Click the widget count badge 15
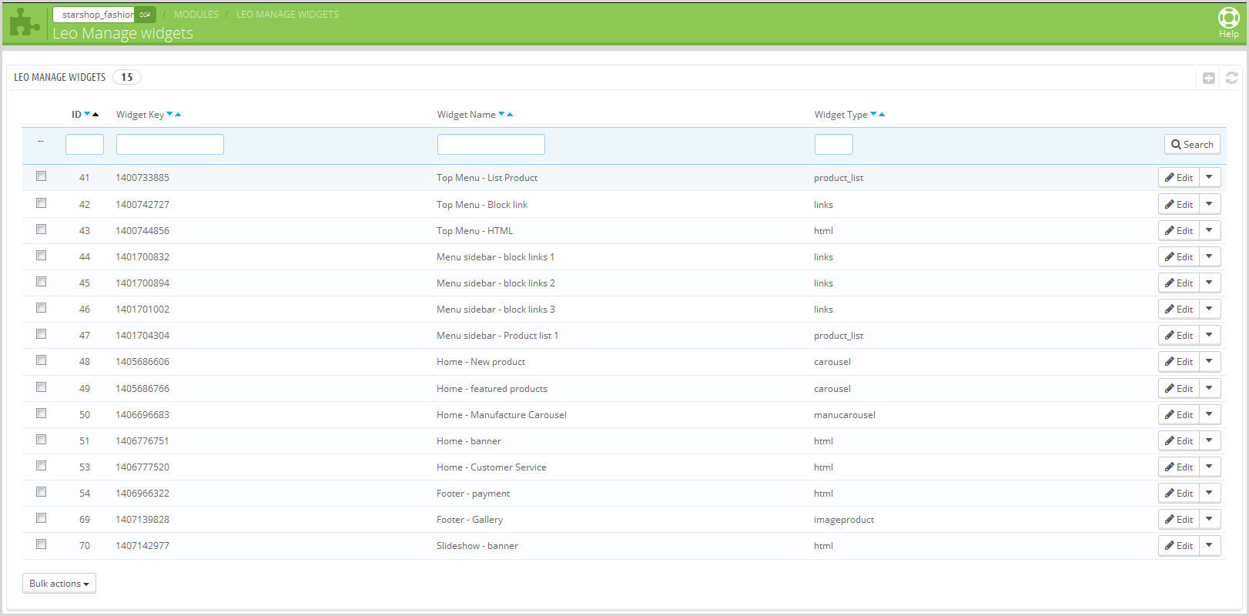This screenshot has height=616, width=1249. (127, 77)
